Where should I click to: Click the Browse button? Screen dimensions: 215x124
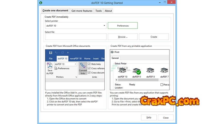(x=123, y=37)
